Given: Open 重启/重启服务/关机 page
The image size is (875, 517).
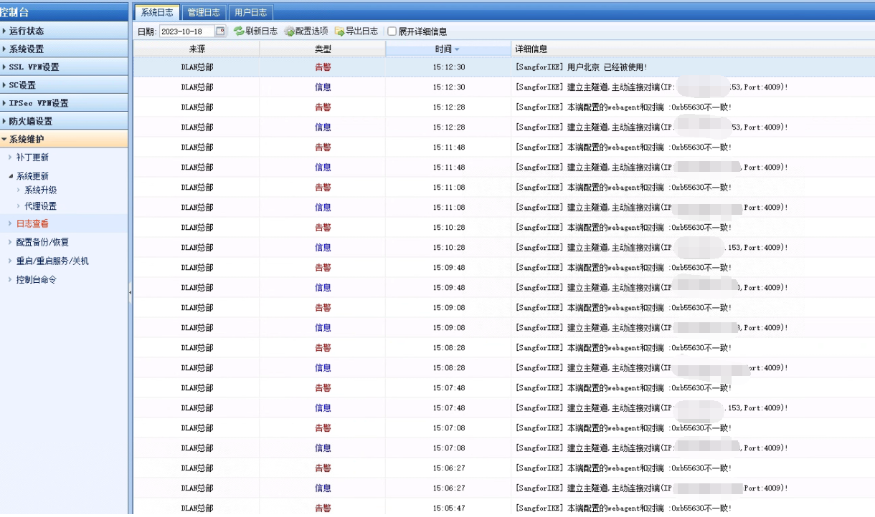Looking at the screenshot, I should (52, 261).
